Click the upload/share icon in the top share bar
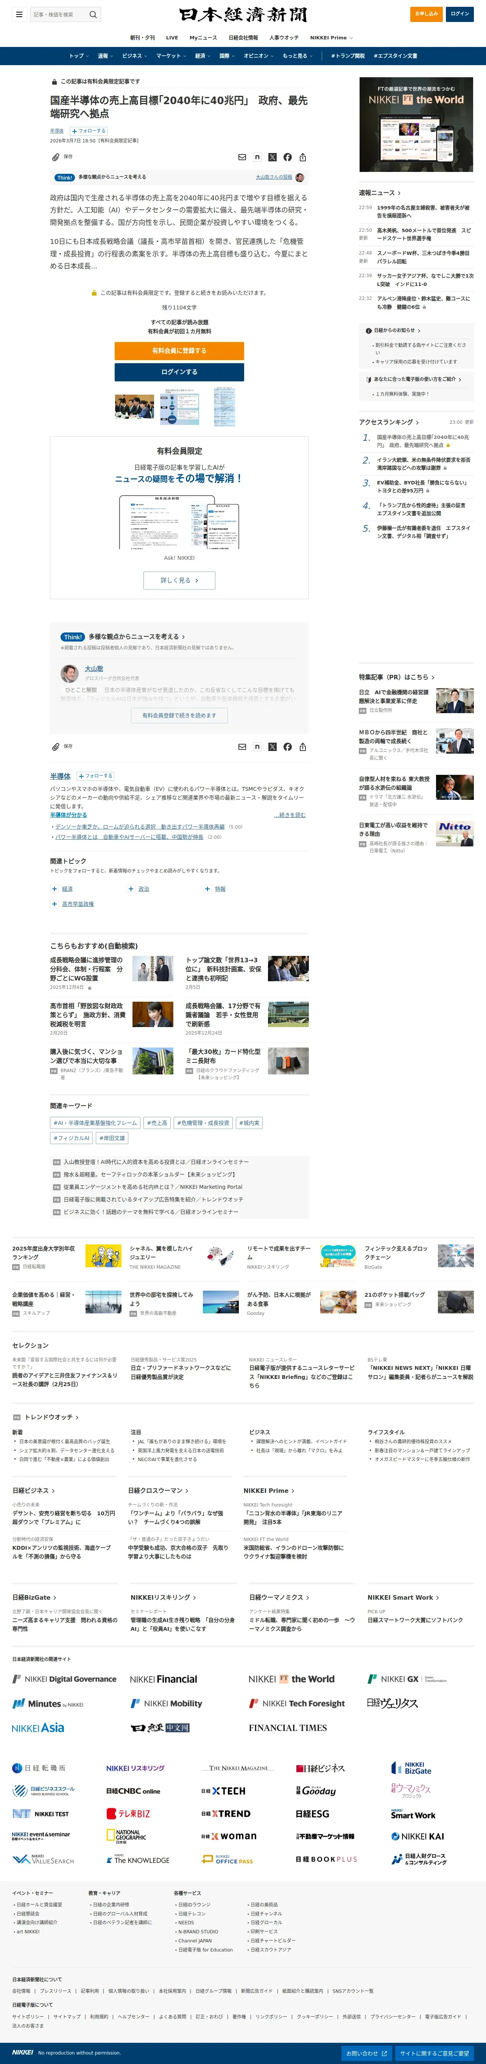The height and width of the screenshot is (2064, 486). [x=303, y=157]
